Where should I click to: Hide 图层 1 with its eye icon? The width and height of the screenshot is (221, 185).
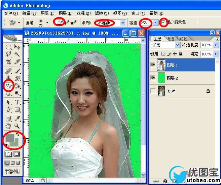click(x=153, y=65)
